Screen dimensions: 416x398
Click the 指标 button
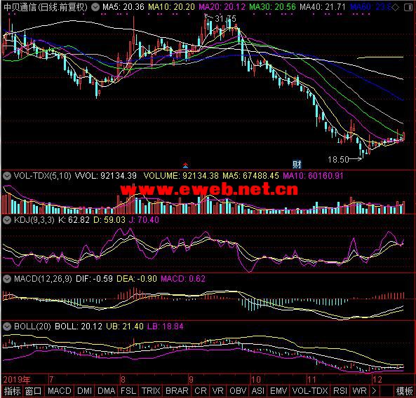click(x=12, y=391)
